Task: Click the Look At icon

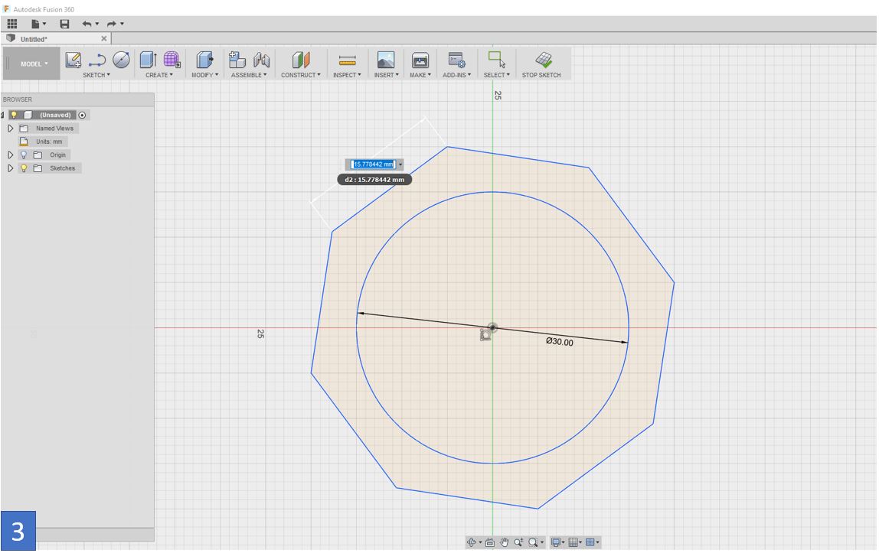Action: coord(490,542)
